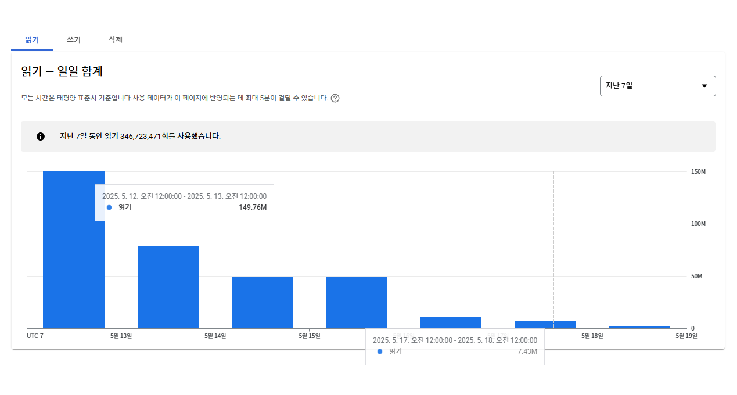Click the 5월 13일 axis label
Viewport: 737px width, 395px height.
(x=121, y=336)
